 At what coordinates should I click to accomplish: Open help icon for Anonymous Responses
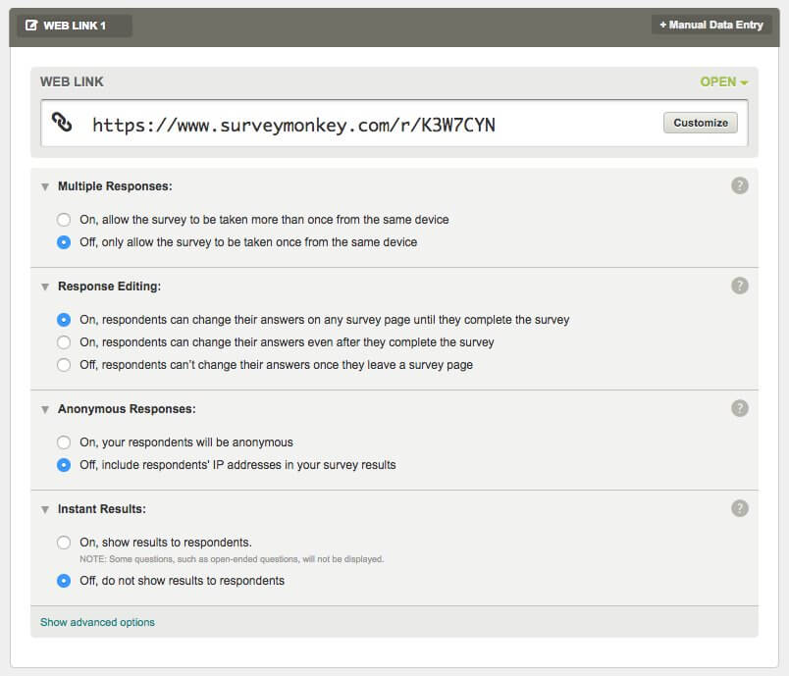pos(739,408)
